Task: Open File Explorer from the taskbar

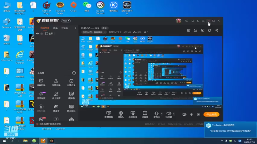Action: [25, 141]
